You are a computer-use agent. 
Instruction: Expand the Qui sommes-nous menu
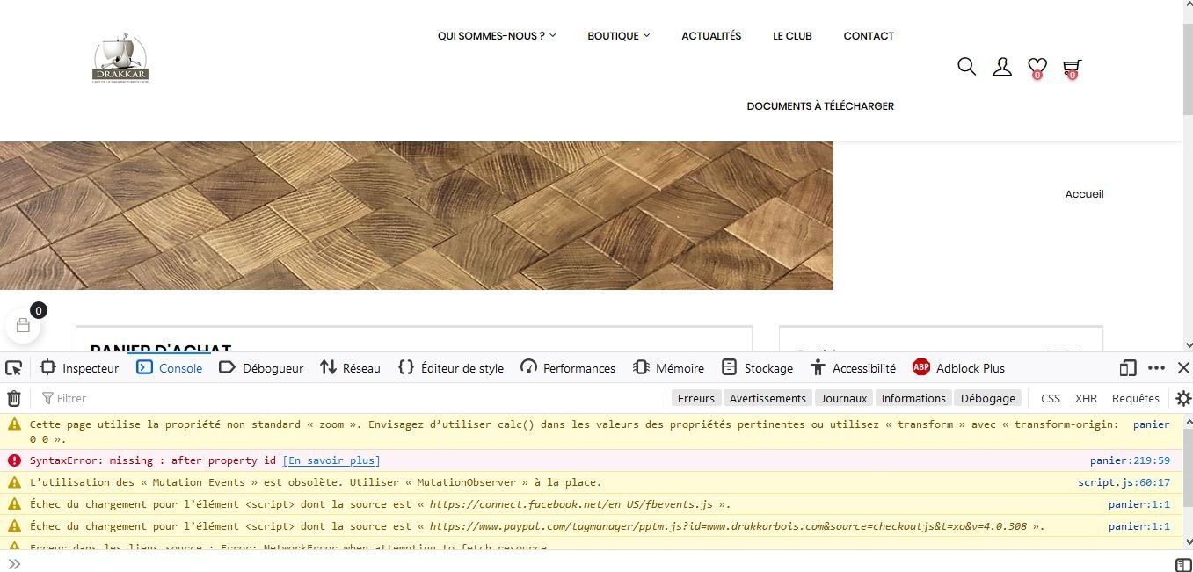(497, 36)
